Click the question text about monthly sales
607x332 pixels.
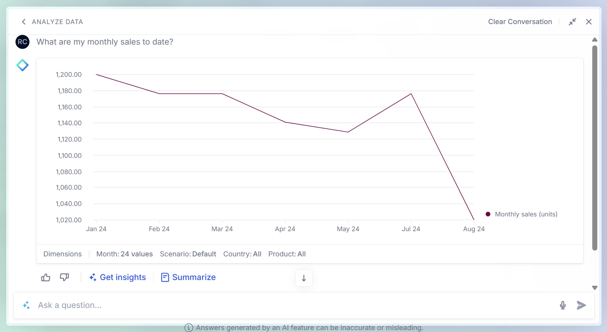tap(105, 42)
